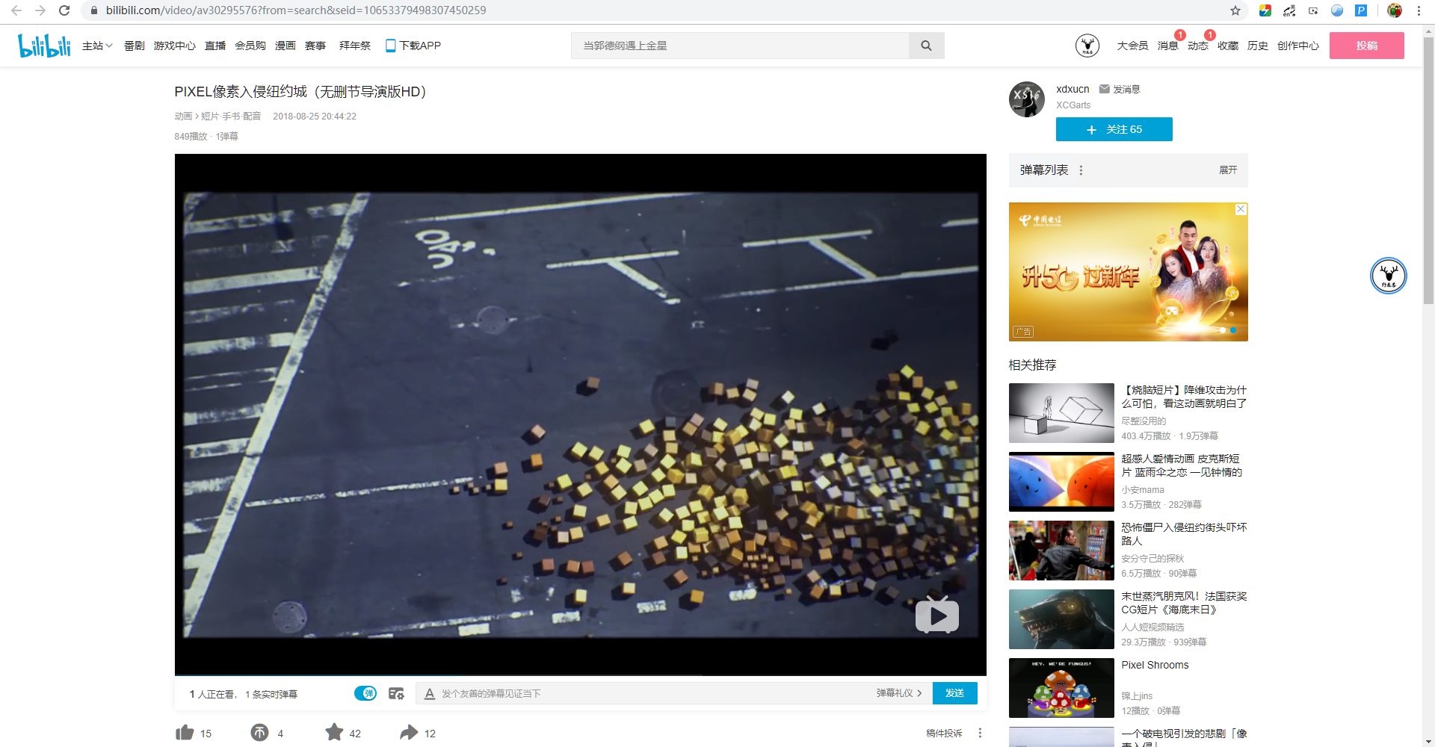Image resolution: width=1435 pixels, height=747 pixels.
Task: Click the pink 投稿 upload button
Action: [x=1367, y=46]
